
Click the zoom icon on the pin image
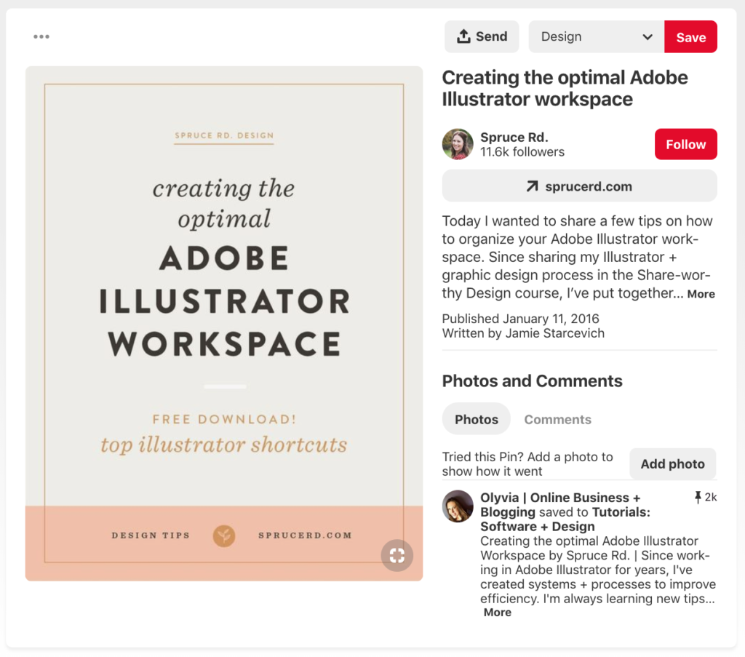397,555
